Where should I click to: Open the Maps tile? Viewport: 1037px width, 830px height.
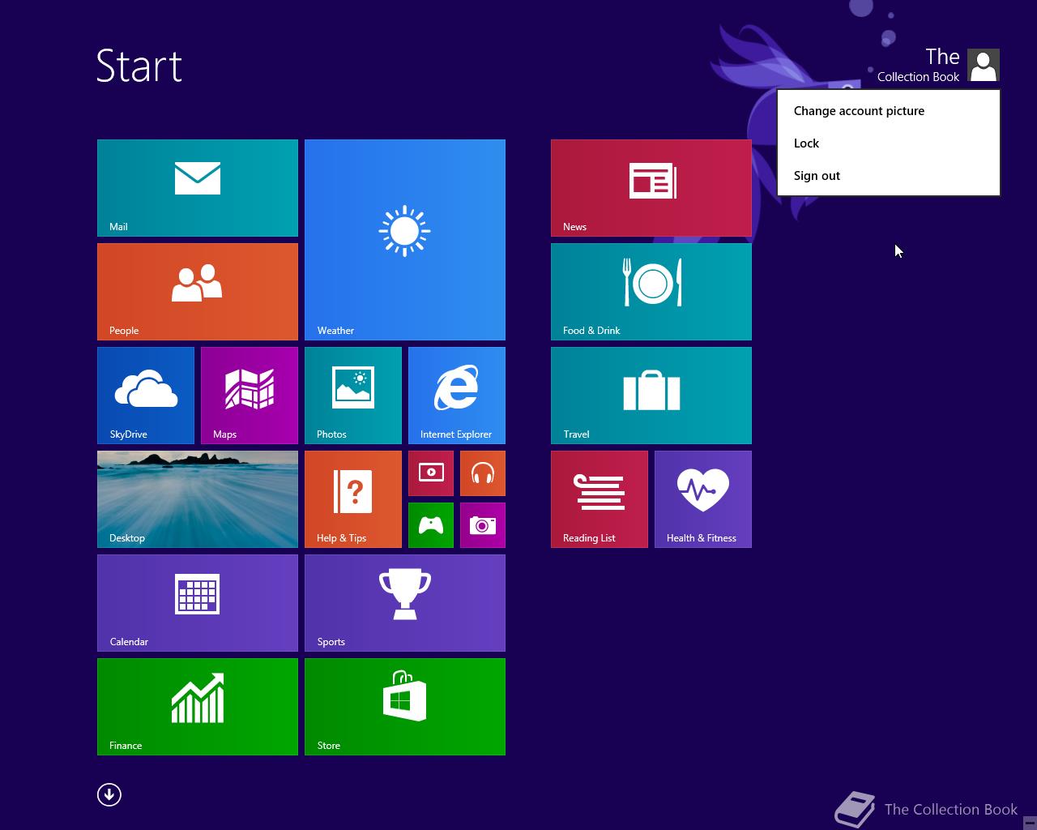(x=250, y=396)
